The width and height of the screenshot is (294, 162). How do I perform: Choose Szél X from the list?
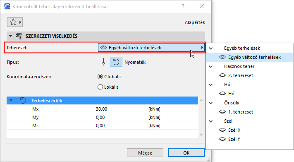coord(234,130)
